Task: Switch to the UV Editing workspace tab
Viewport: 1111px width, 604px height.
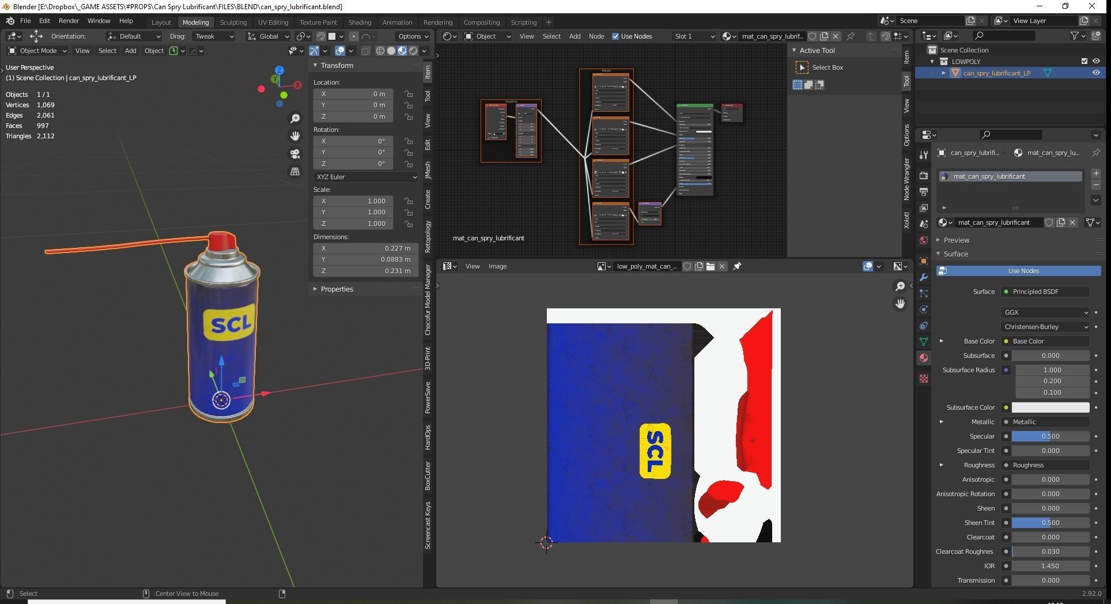Action: point(273,22)
